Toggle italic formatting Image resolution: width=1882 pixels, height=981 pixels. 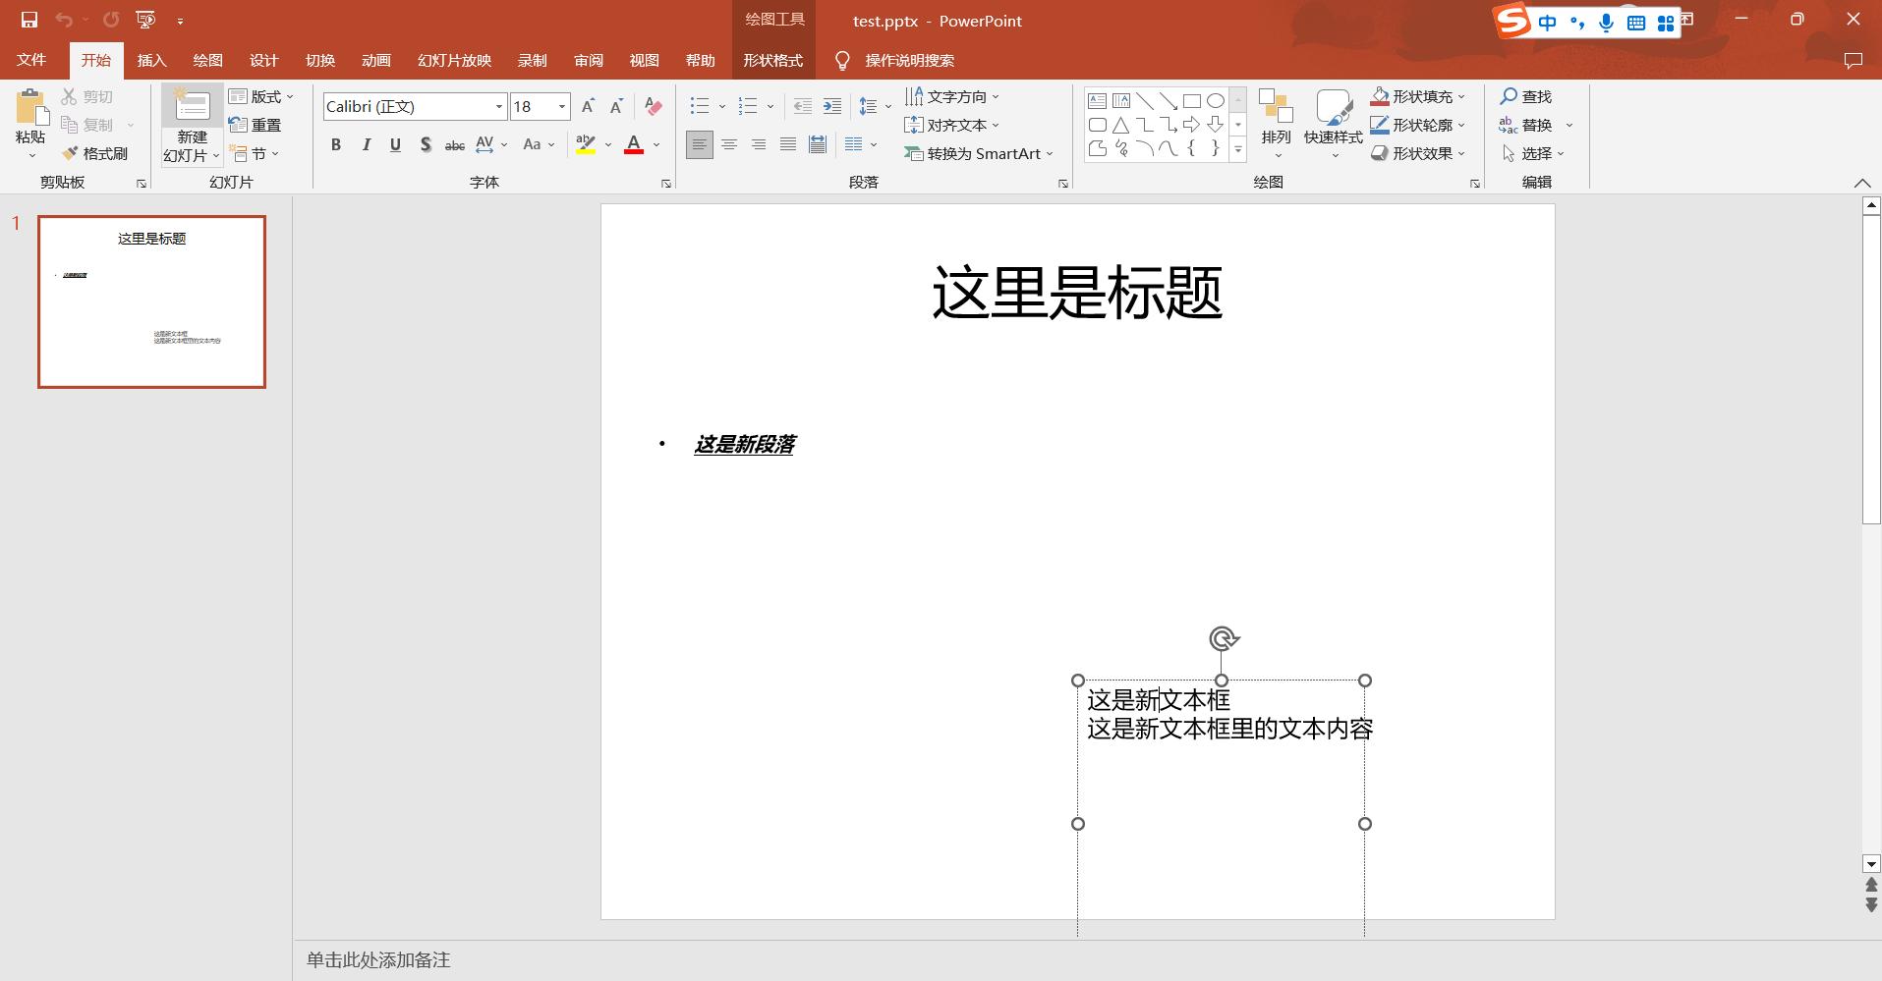365,144
